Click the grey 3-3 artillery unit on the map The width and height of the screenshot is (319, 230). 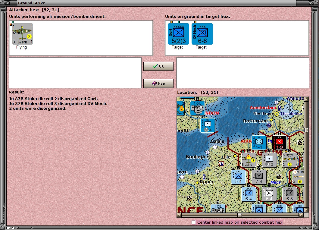pos(269,160)
